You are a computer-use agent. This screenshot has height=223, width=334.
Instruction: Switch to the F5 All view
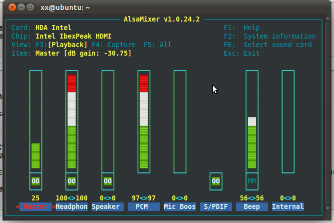click(158, 45)
